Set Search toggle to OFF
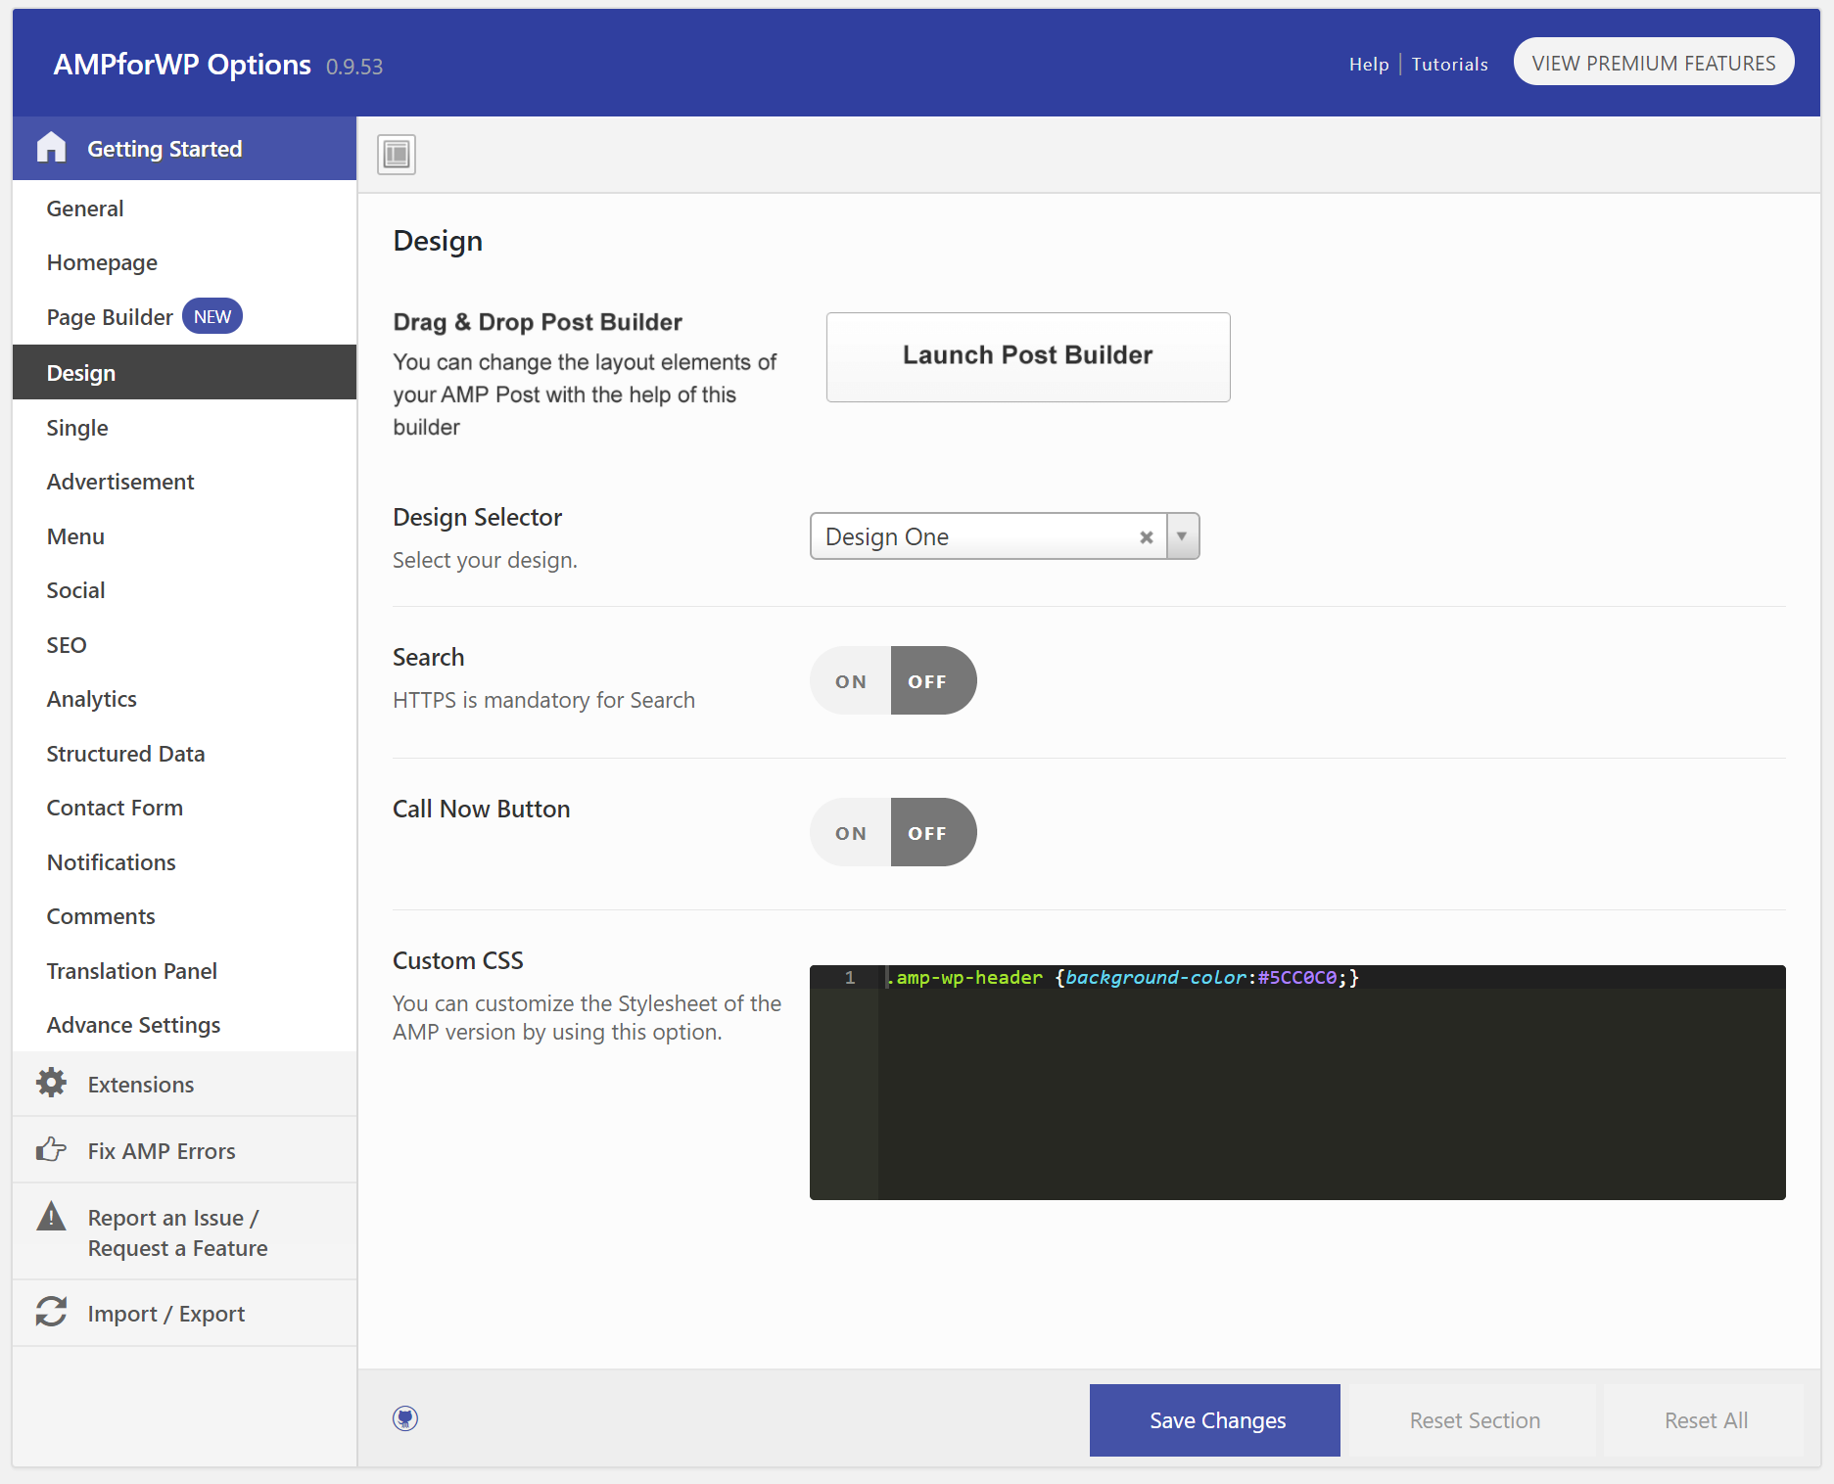 (x=927, y=681)
